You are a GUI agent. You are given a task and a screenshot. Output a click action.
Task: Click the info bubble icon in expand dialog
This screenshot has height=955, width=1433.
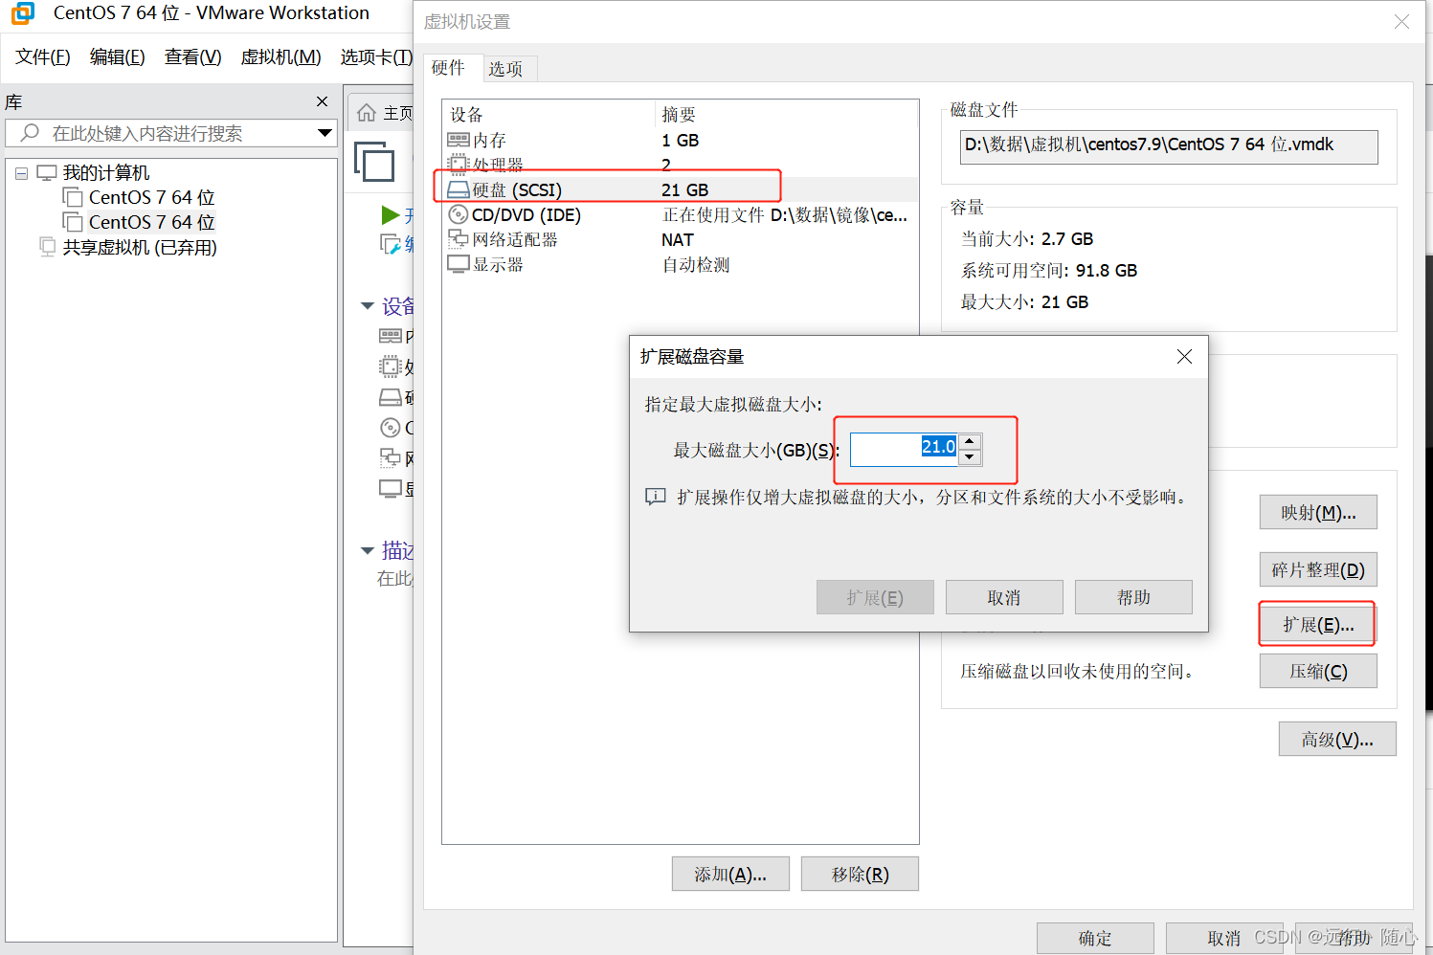(x=656, y=497)
